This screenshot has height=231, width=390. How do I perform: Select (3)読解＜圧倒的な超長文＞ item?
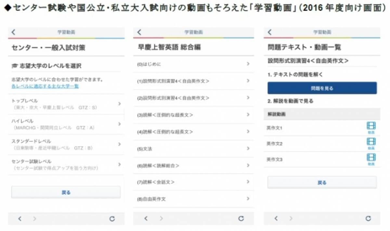tap(194, 115)
